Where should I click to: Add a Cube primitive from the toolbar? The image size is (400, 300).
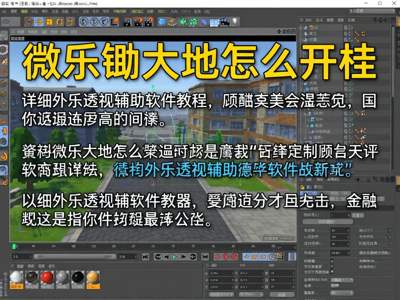pos(162,22)
